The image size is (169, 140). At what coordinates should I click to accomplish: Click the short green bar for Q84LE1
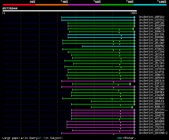click(x=113, y=102)
